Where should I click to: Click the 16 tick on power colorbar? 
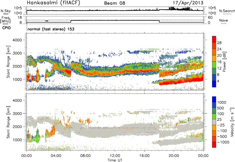(x=219, y=62)
